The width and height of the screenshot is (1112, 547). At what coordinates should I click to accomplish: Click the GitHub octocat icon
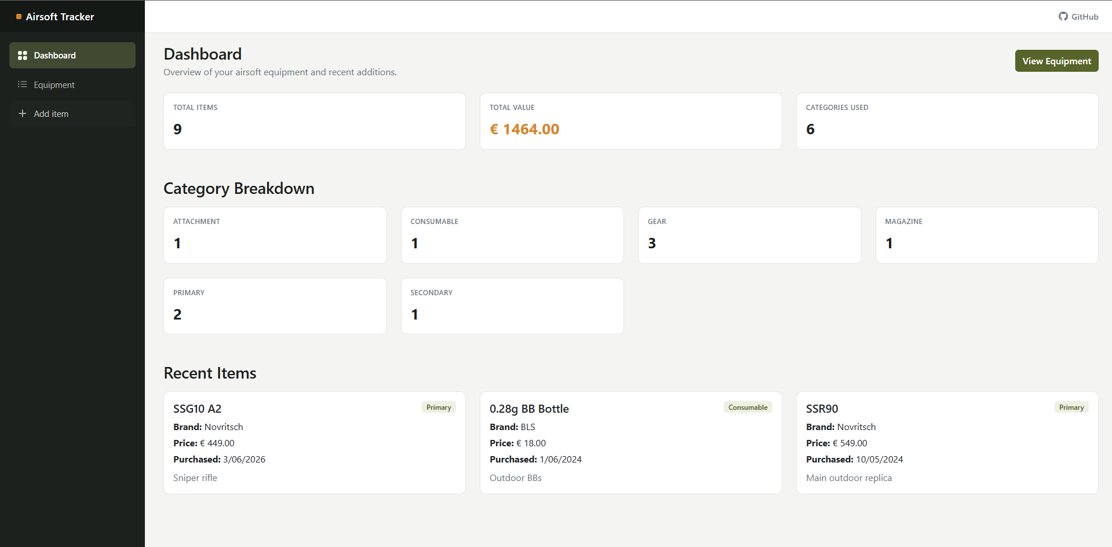click(x=1063, y=16)
